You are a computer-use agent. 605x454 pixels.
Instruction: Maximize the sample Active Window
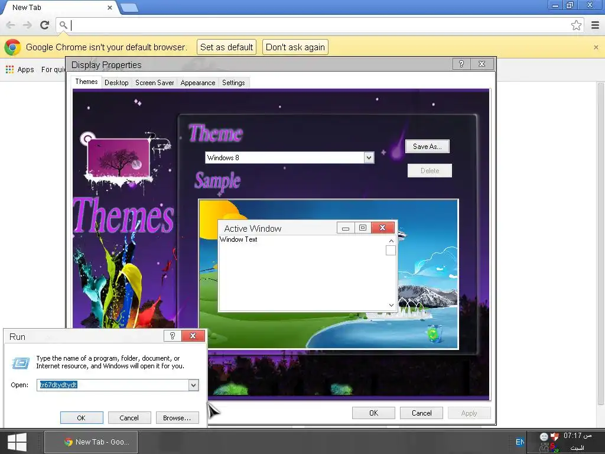(363, 228)
